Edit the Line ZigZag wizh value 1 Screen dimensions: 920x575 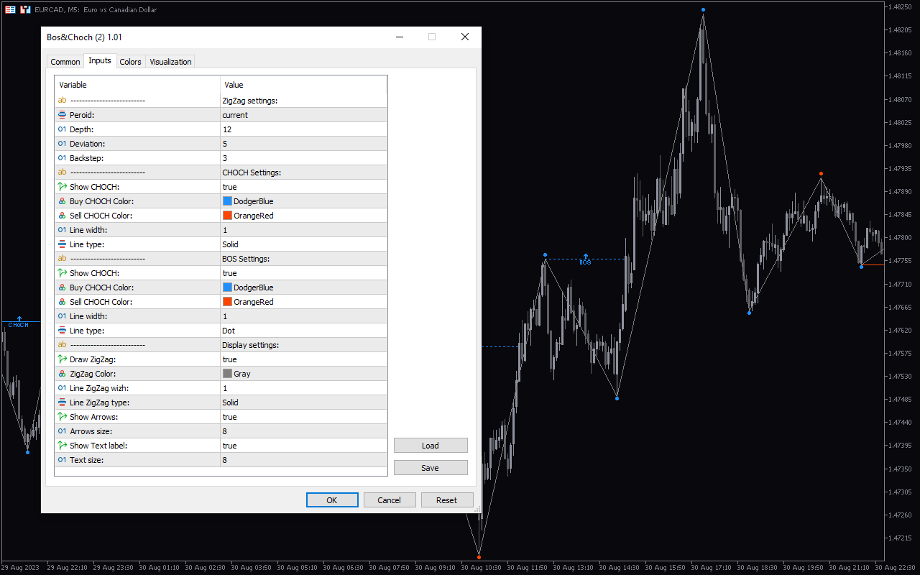coord(303,388)
